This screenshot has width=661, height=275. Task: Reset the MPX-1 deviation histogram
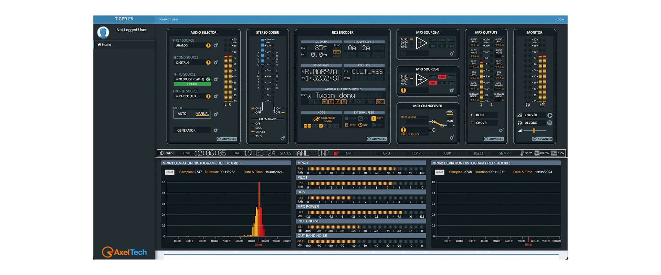169,172
